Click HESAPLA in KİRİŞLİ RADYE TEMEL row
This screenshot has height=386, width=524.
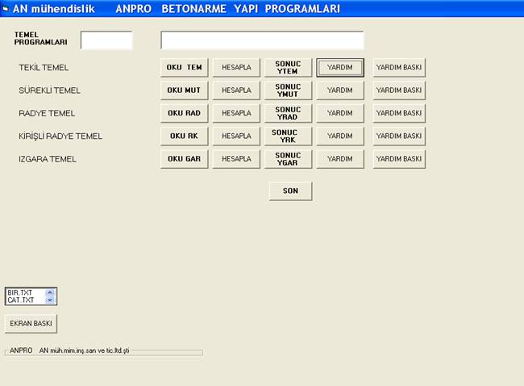point(236,136)
